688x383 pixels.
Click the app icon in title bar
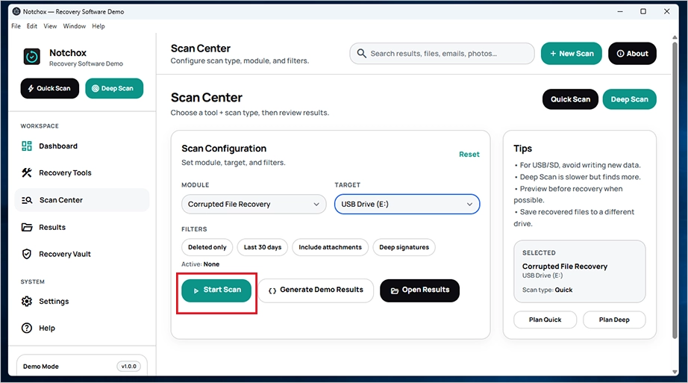point(16,11)
